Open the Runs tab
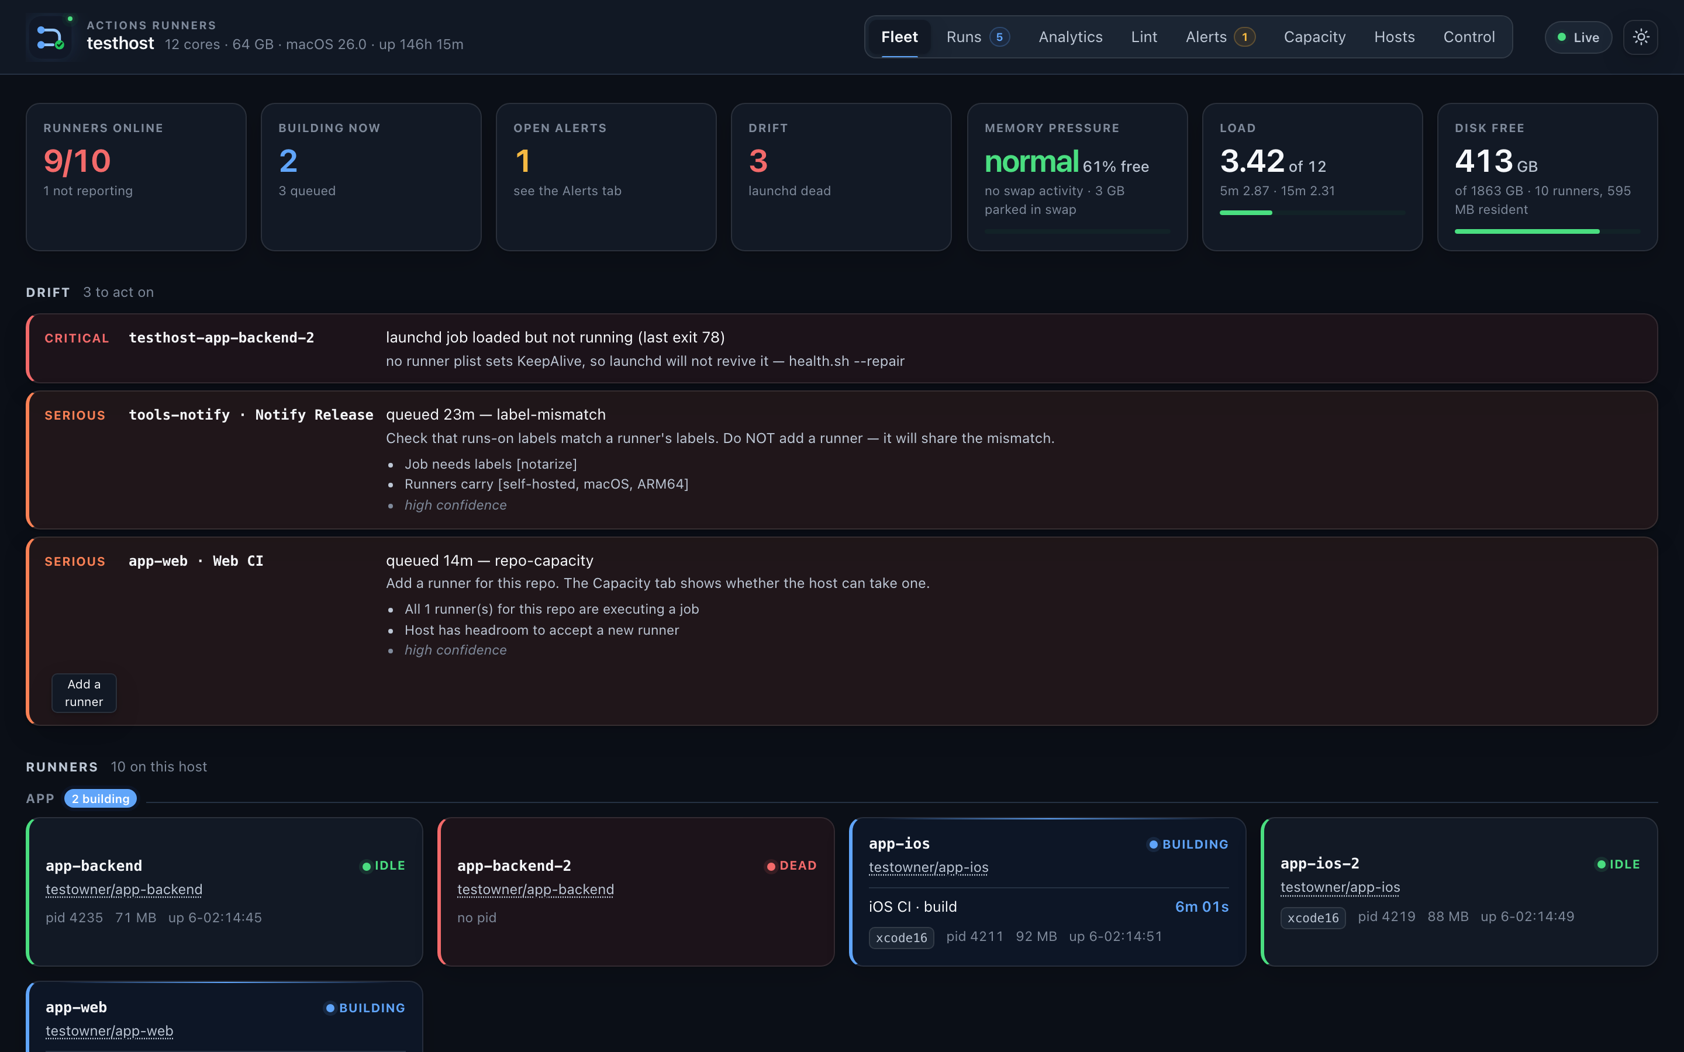Viewport: 1684px width, 1052px height. 977,37
